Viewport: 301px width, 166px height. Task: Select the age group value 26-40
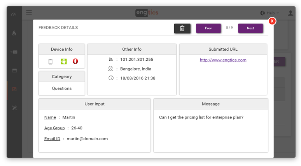point(77,128)
